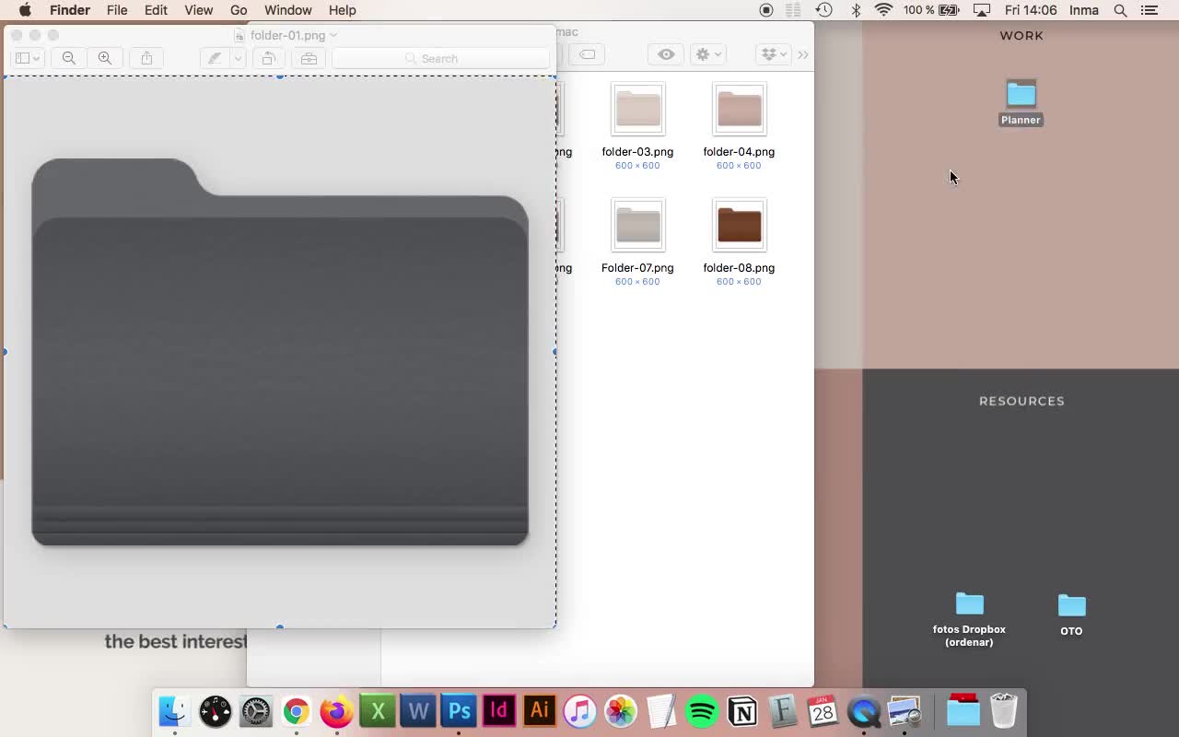Open Calendar from the Dock

coord(823,711)
